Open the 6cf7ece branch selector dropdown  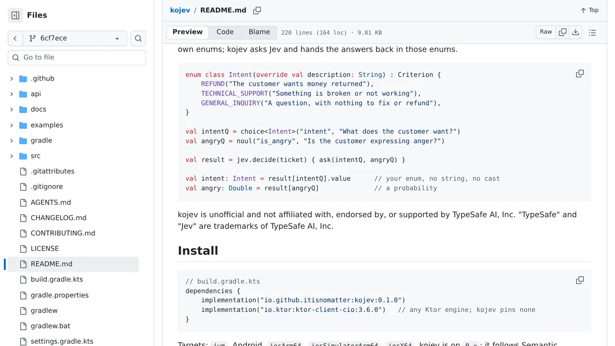[75, 38]
